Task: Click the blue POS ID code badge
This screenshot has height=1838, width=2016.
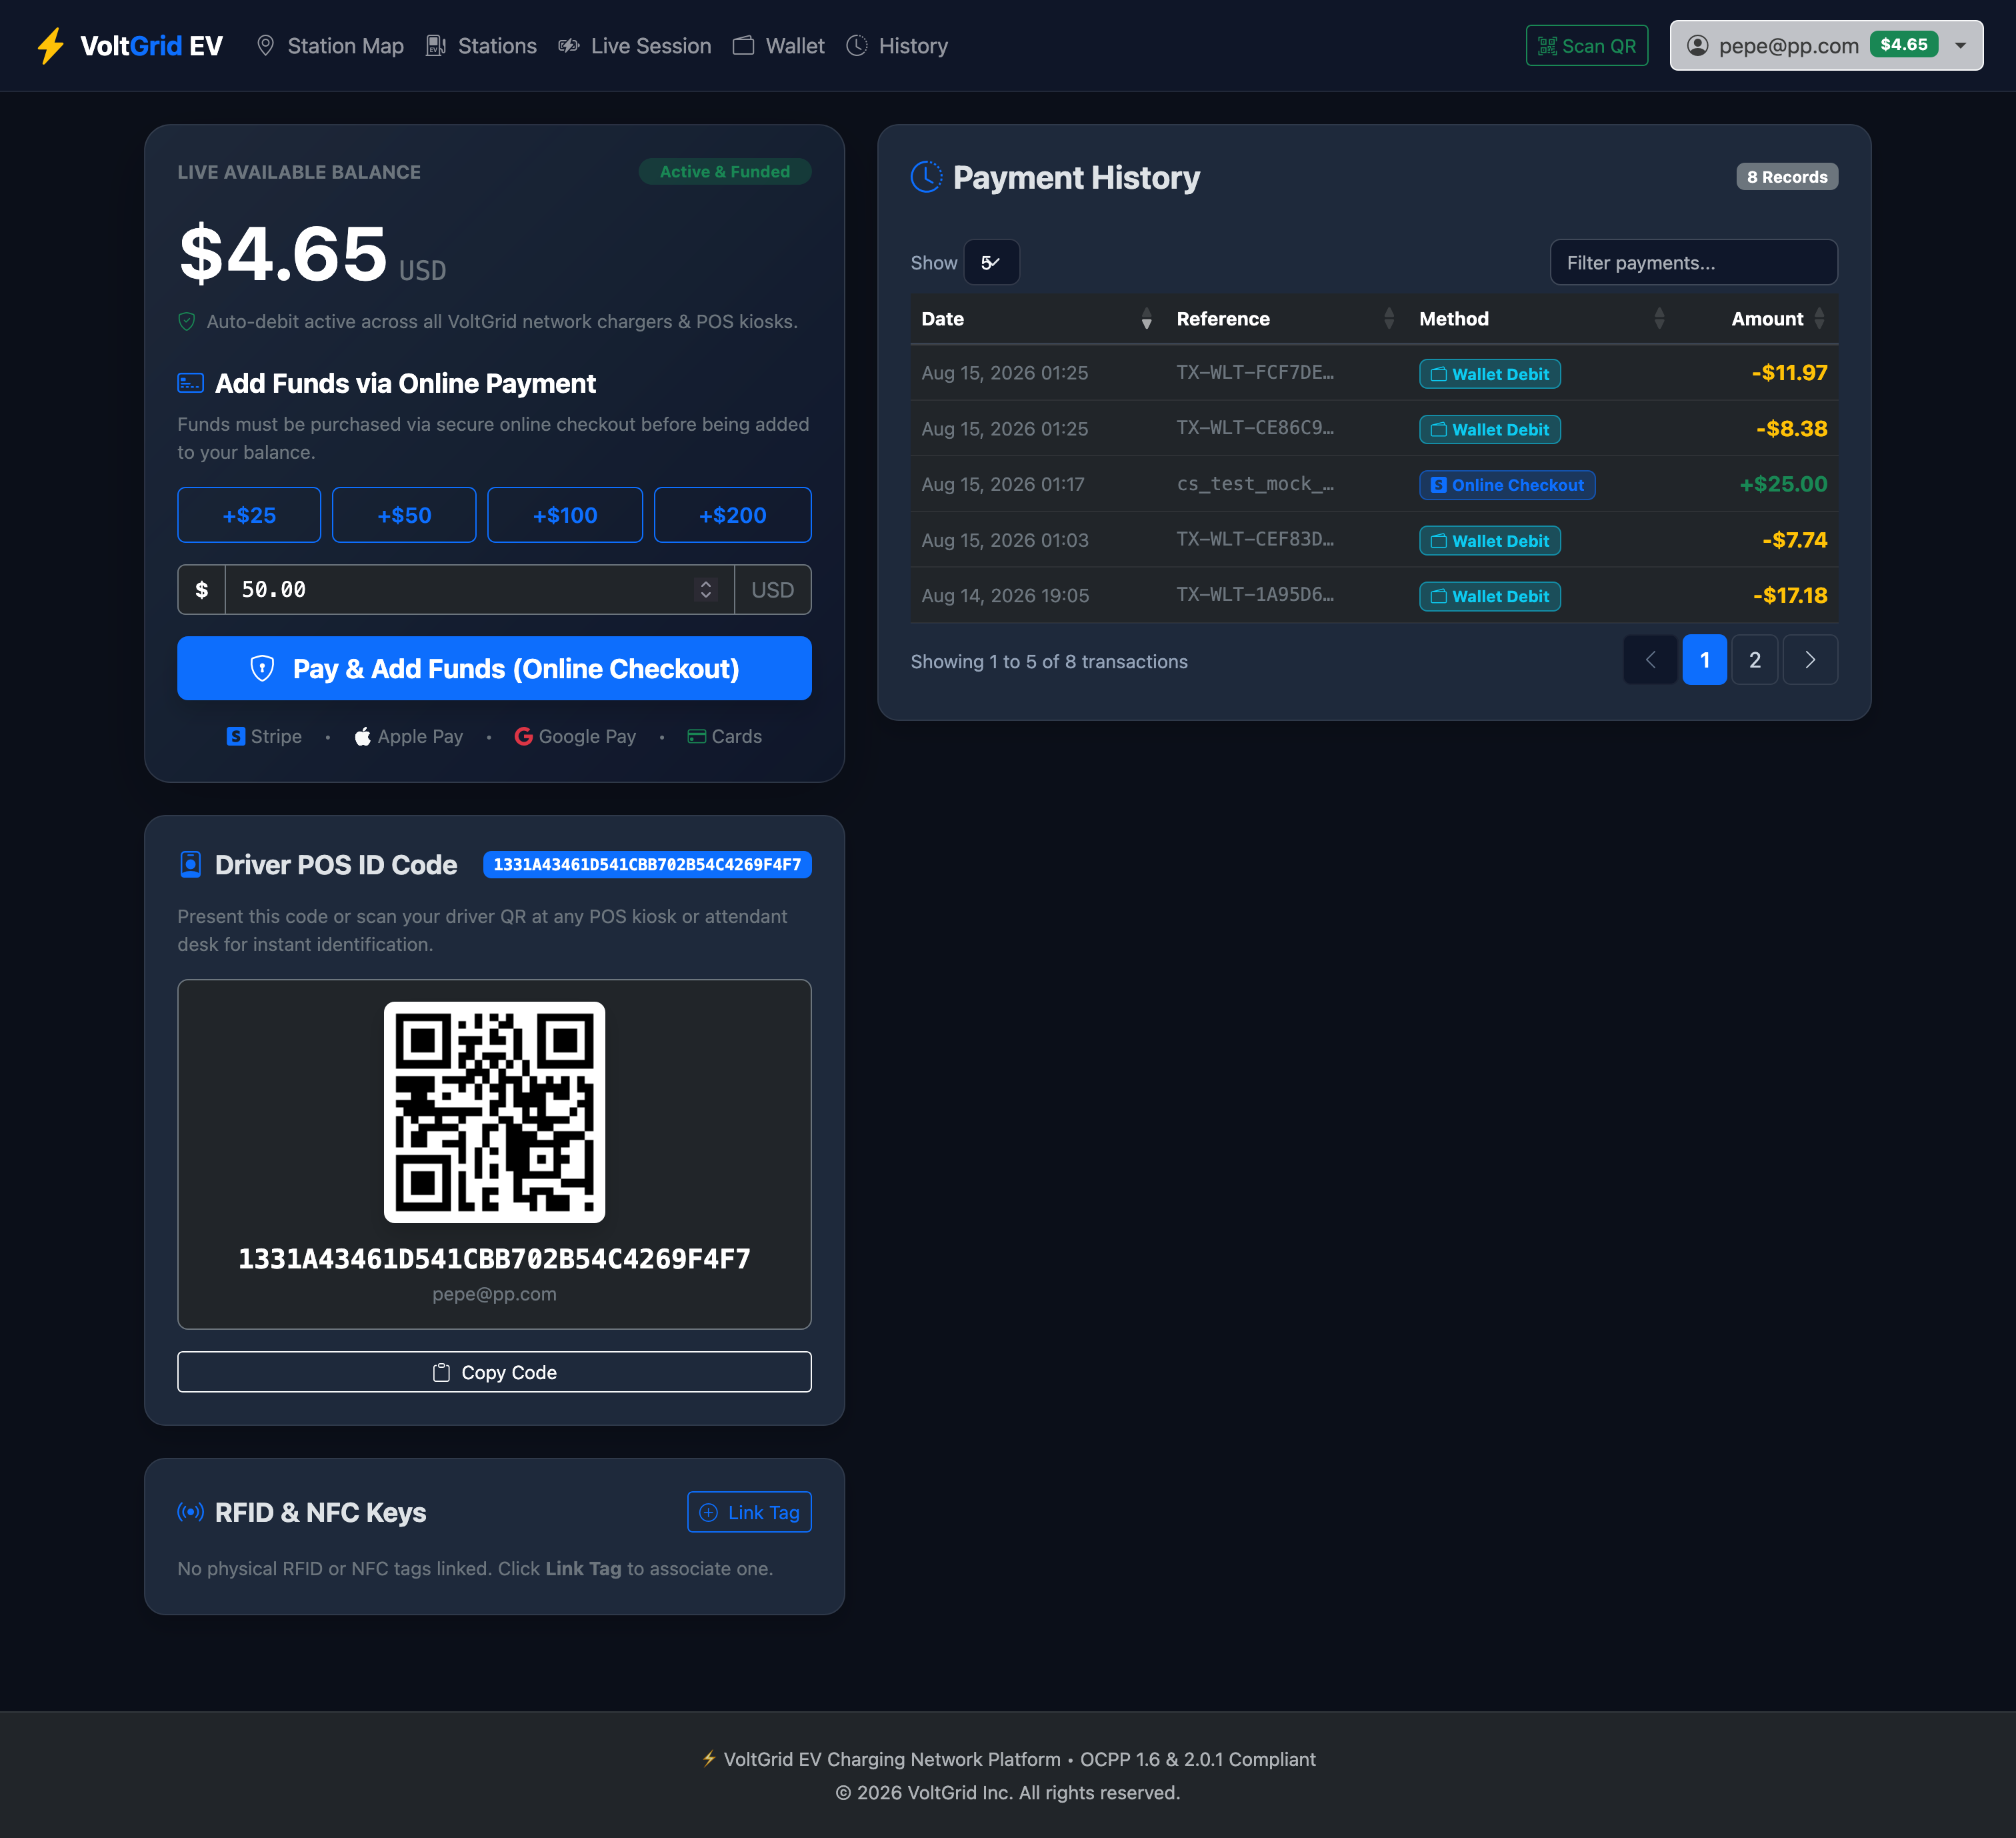Action: coord(647,864)
